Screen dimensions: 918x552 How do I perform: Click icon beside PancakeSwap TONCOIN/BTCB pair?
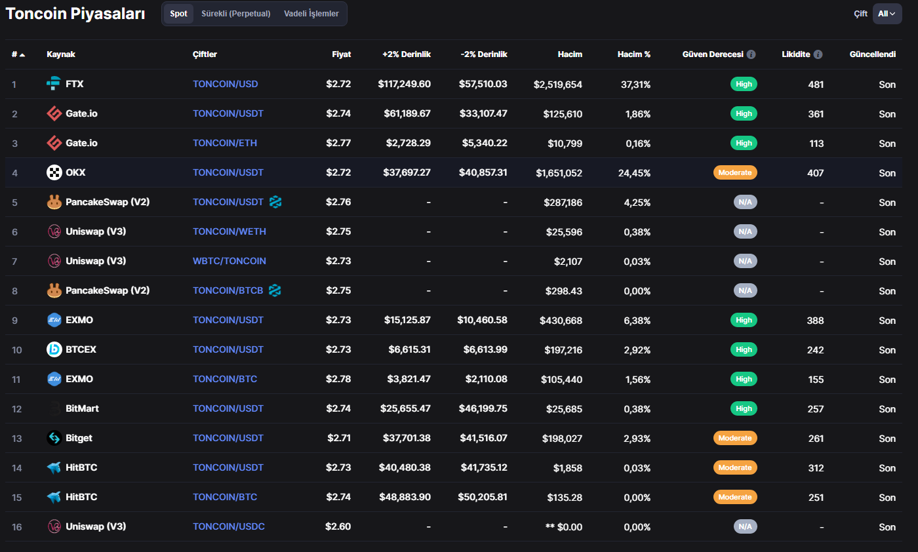(x=275, y=290)
